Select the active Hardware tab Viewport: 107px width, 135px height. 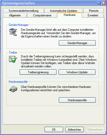point(70,15)
